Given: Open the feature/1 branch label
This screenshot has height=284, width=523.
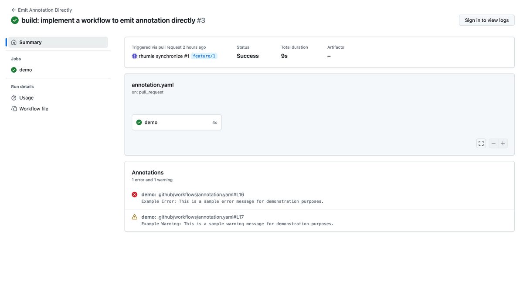Looking at the screenshot, I should [204, 56].
